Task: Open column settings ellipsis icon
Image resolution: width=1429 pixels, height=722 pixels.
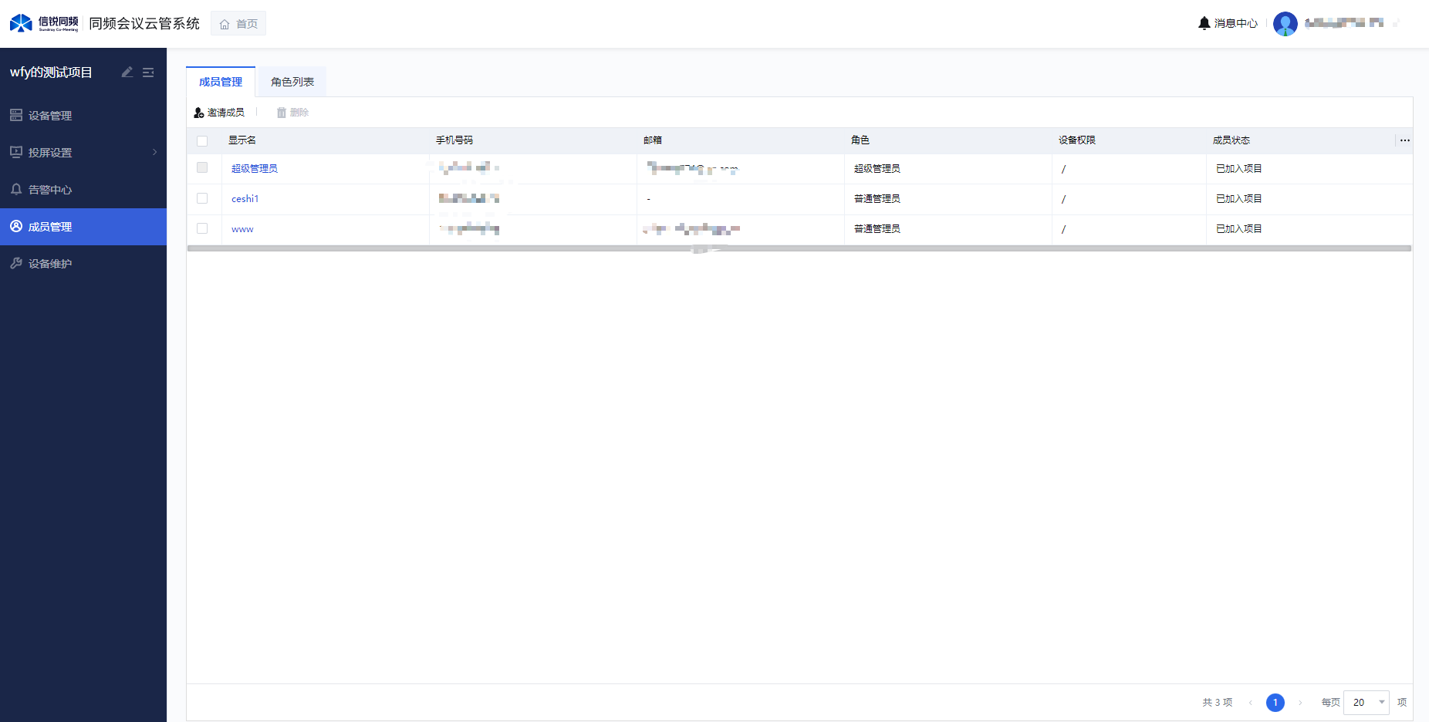Action: pos(1405,140)
